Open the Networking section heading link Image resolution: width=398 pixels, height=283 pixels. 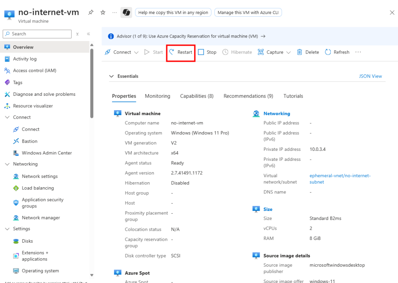click(277, 114)
